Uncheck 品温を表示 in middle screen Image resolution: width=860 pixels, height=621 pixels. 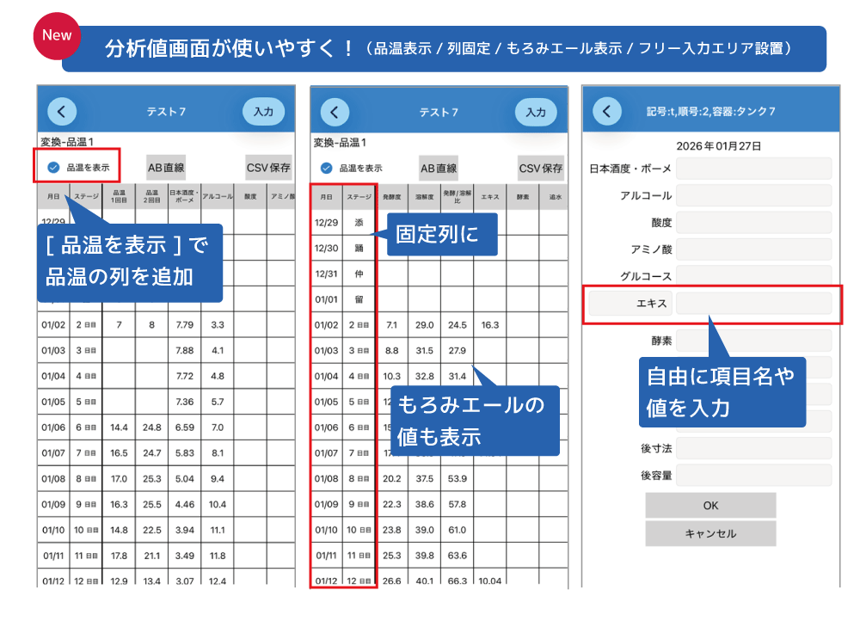click(x=326, y=169)
